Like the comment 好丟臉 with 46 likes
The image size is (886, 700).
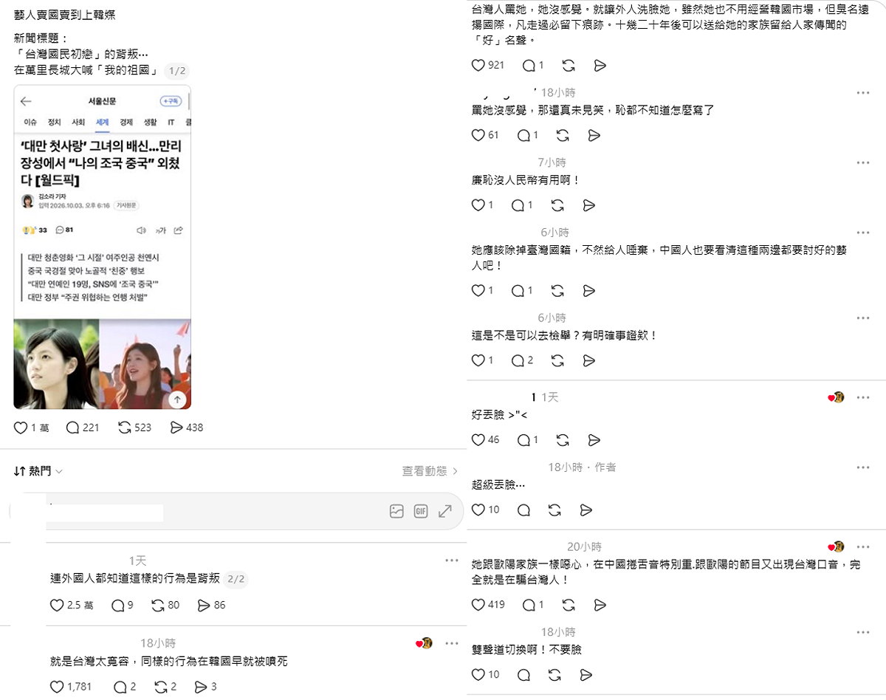tap(478, 439)
